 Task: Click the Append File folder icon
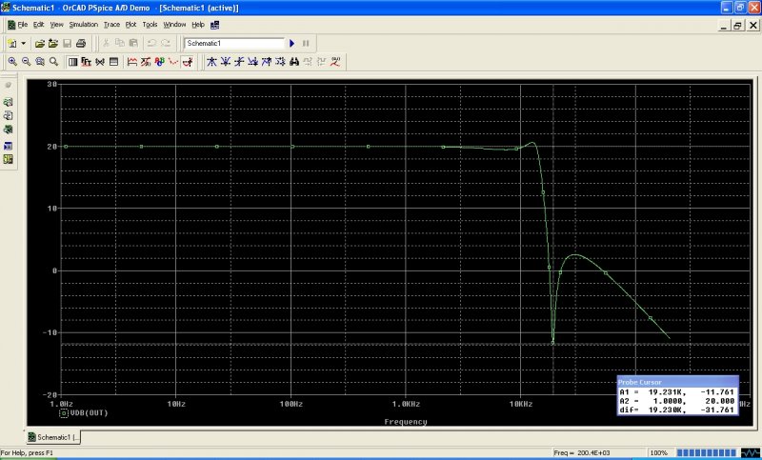(53, 43)
